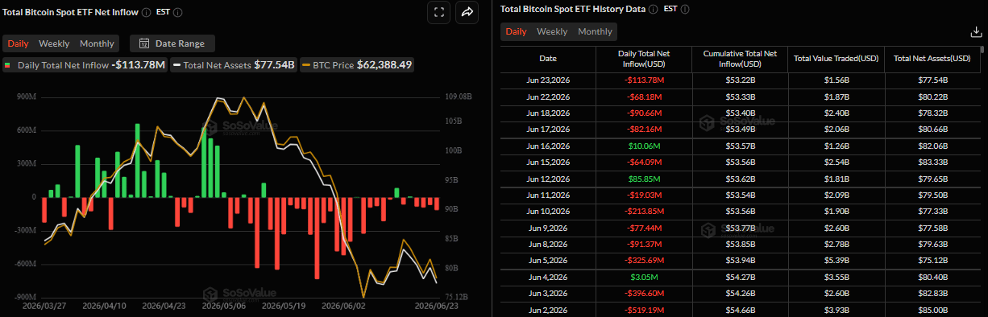Click Total Value Traded(USD) column header

[836, 59]
